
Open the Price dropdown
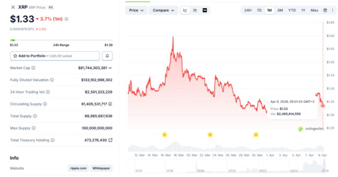point(136,10)
